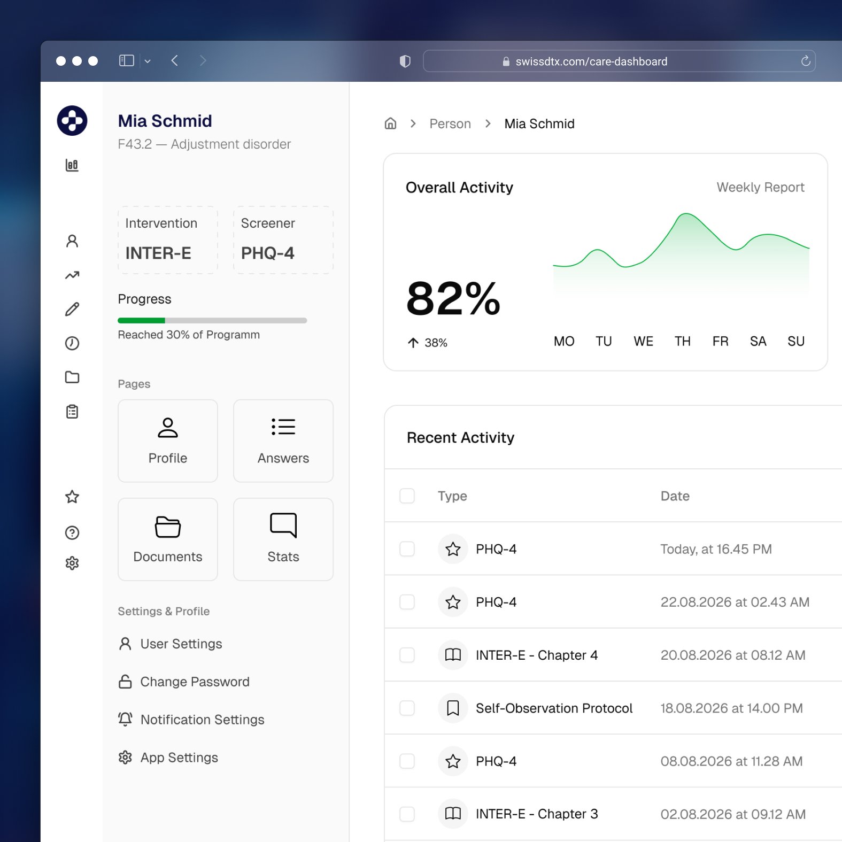Image resolution: width=842 pixels, height=842 pixels.
Task: Open favorites star icon in left sidebar
Action: point(72,497)
